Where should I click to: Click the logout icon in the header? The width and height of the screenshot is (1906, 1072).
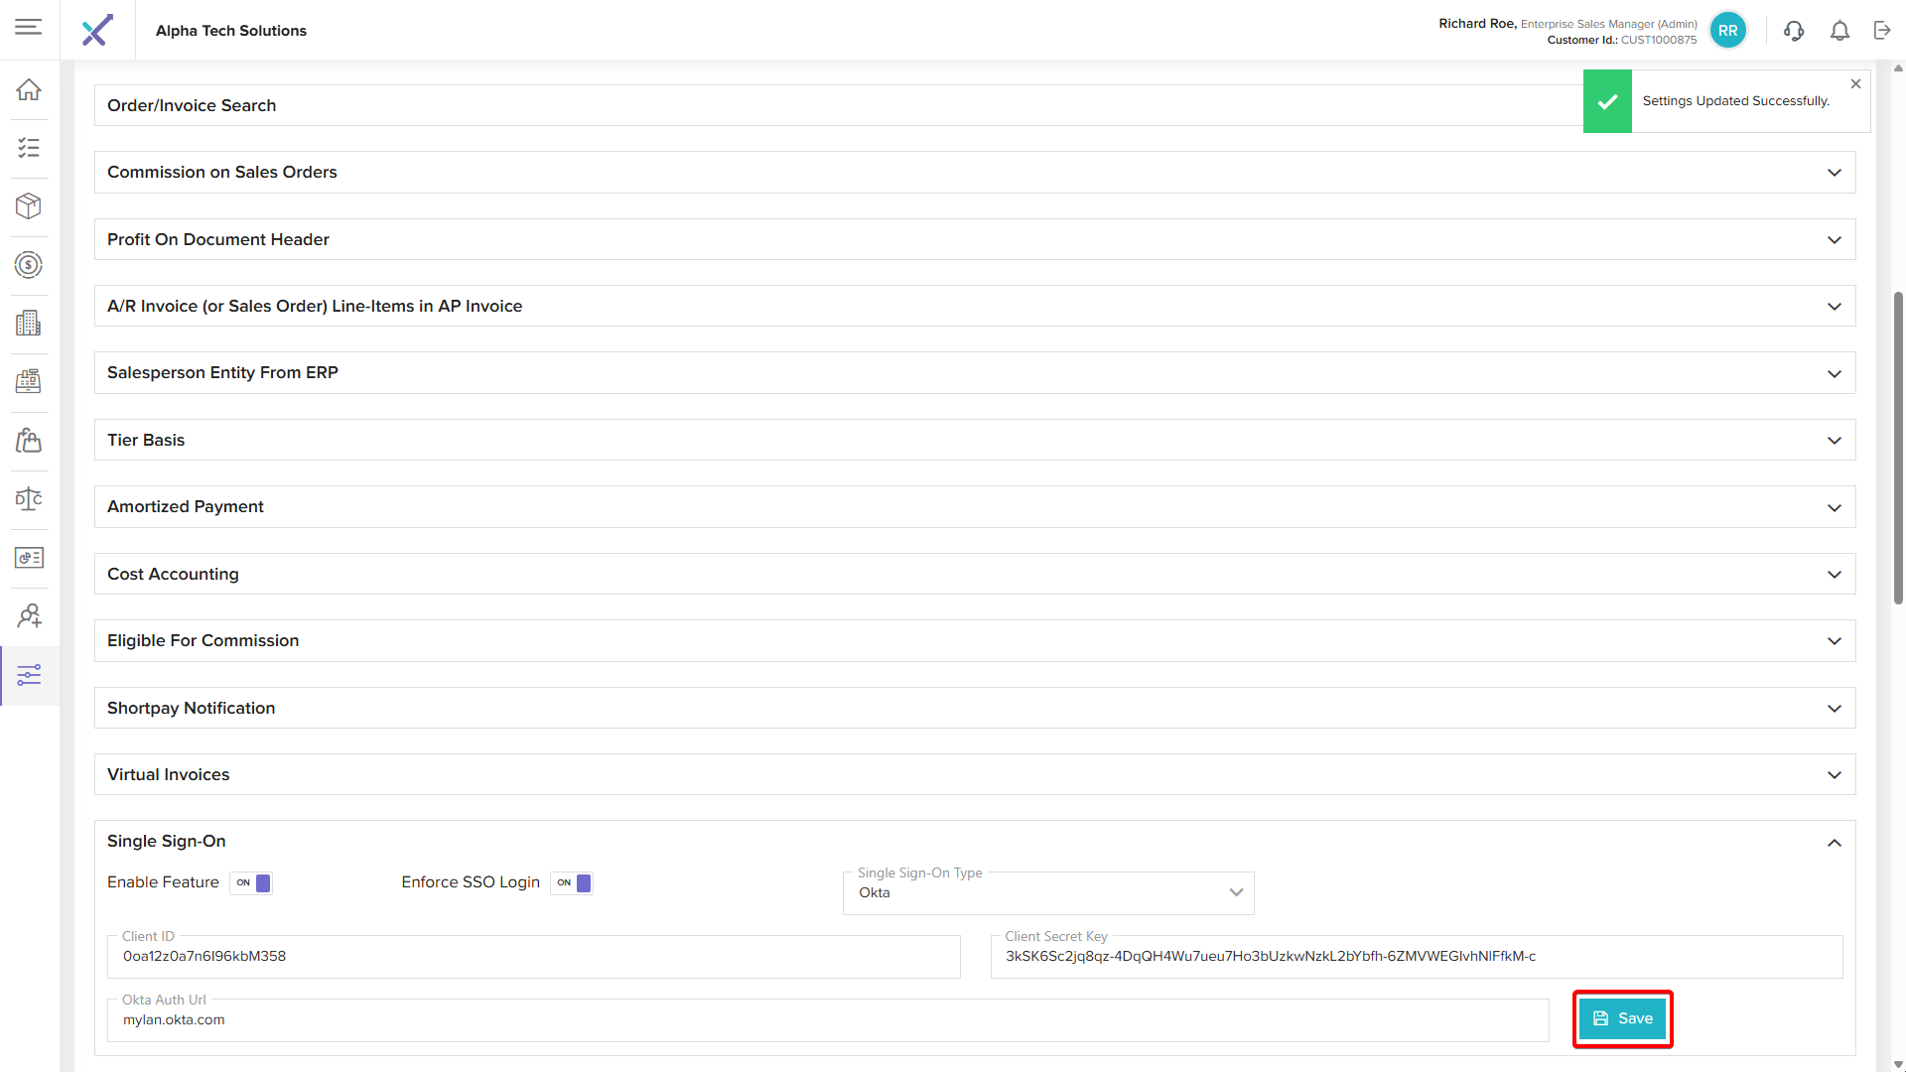(1882, 31)
